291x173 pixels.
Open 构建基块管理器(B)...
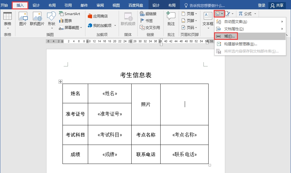tap(250, 44)
